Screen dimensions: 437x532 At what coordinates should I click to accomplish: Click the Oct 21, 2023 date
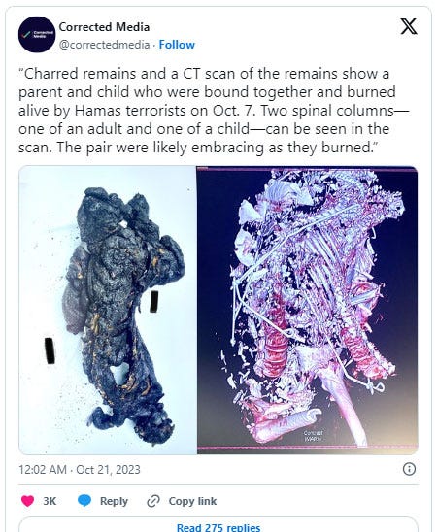108,469
